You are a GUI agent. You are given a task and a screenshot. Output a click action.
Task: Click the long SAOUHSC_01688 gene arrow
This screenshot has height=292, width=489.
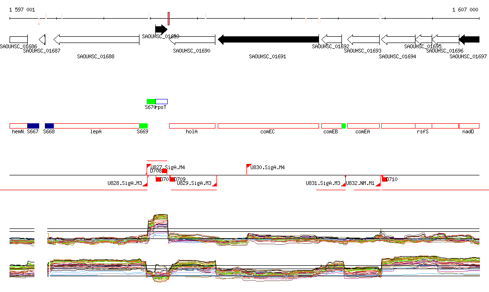click(x=96, y=40)
